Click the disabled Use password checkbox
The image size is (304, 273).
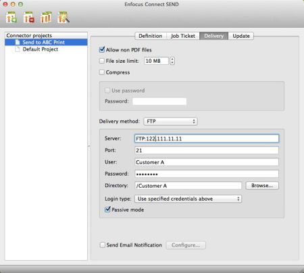[107, 91]
